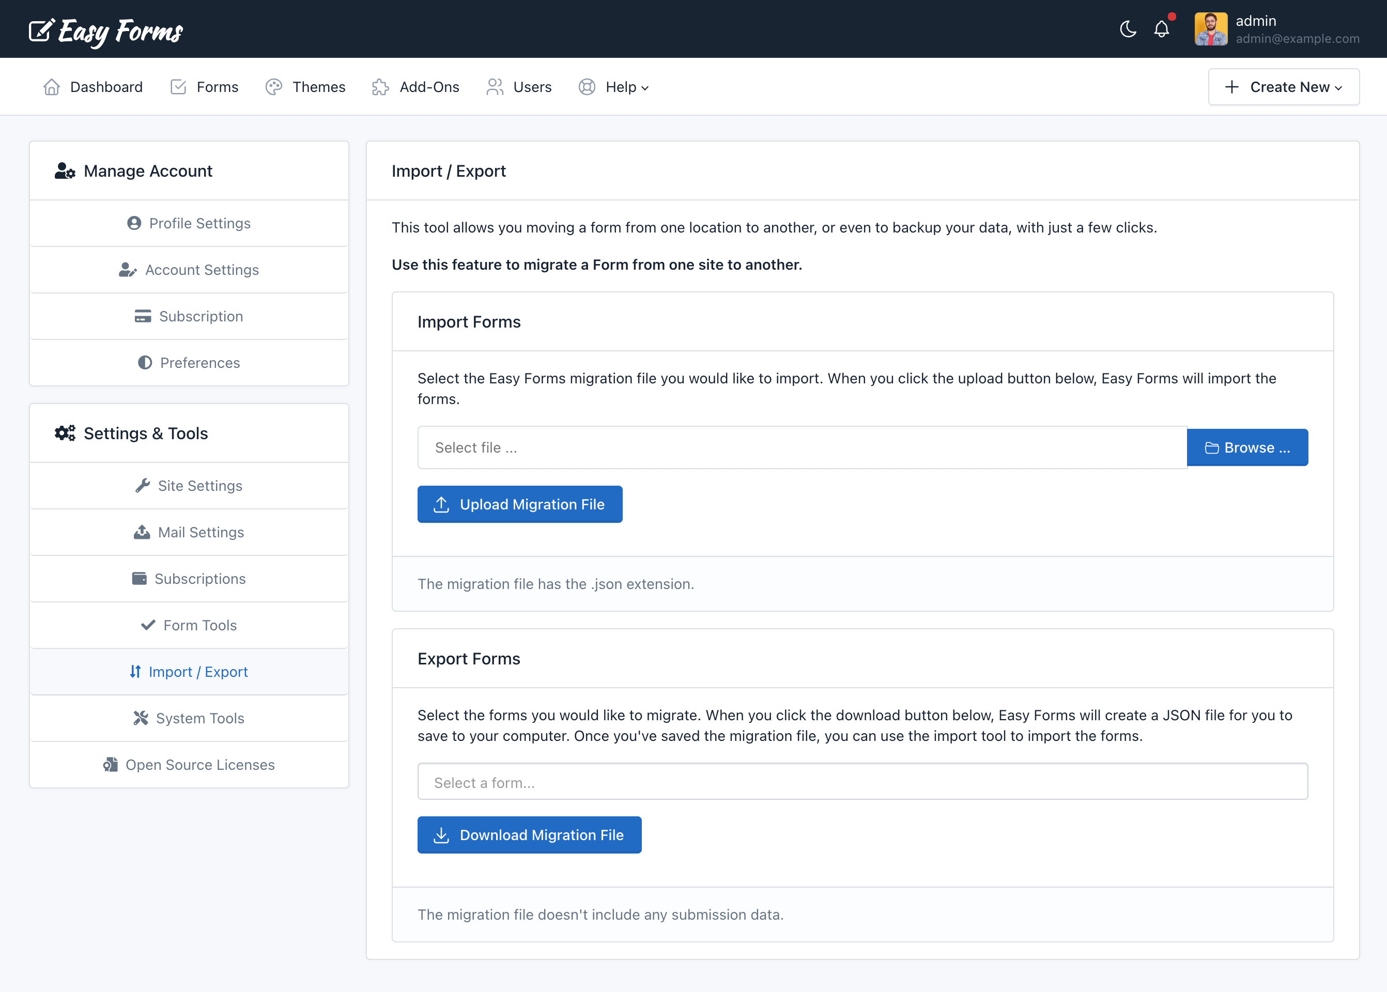Screen dimensions: 1387x992
Task: Open Preferences
Action: pos(189,363)
